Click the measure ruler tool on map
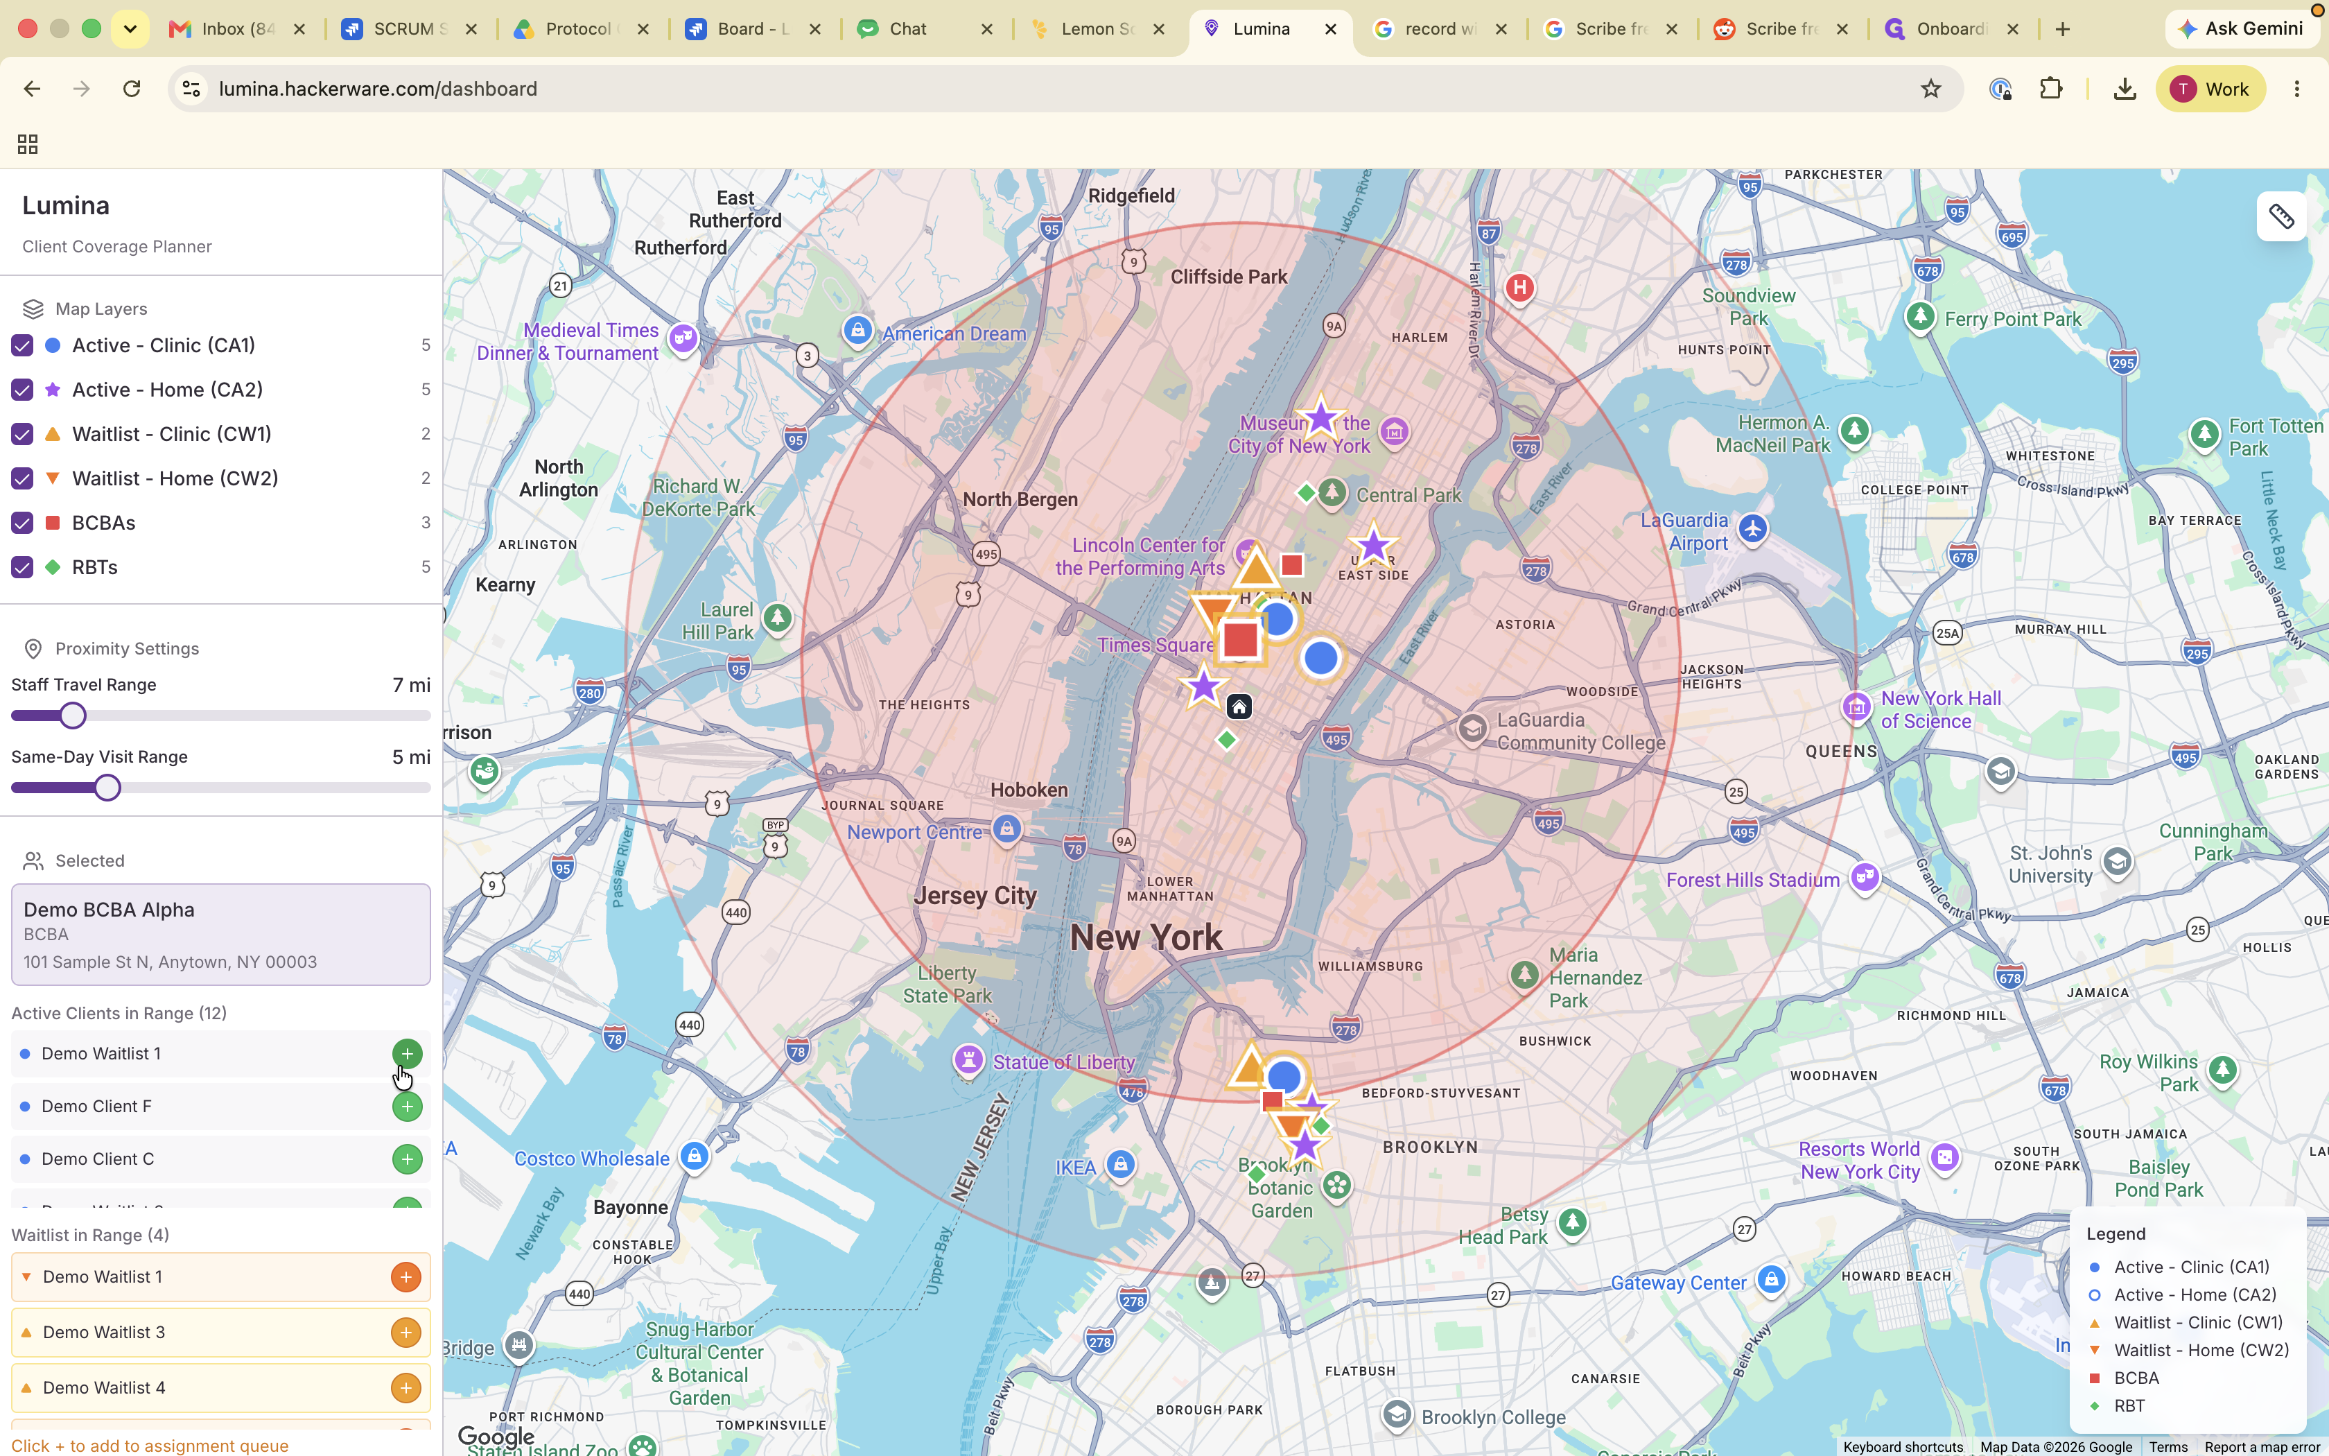Image resolution: width=2329 pixels, height=1456 pixels. pos(2281,216)
